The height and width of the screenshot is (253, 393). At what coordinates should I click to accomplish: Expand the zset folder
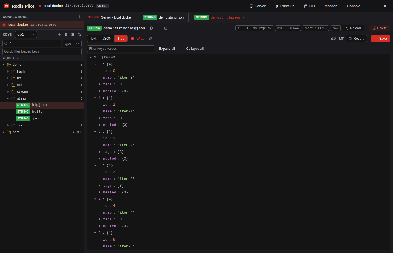[8, 125]
